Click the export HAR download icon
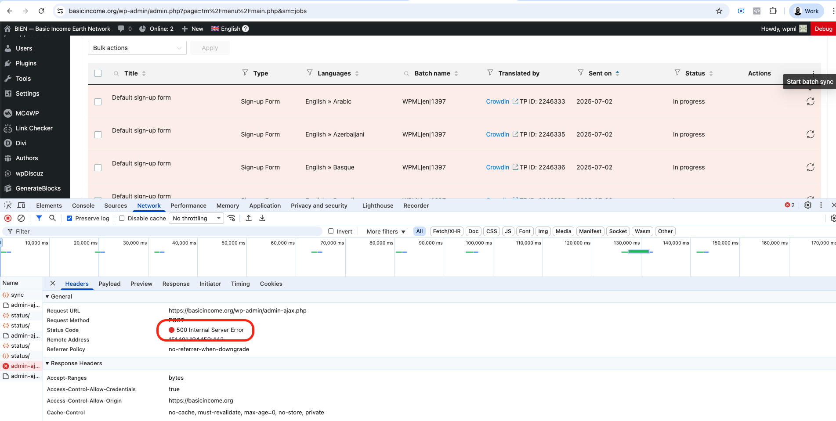Image resolution: width=836 pixels, height=421 pixels. click(262, 218)
